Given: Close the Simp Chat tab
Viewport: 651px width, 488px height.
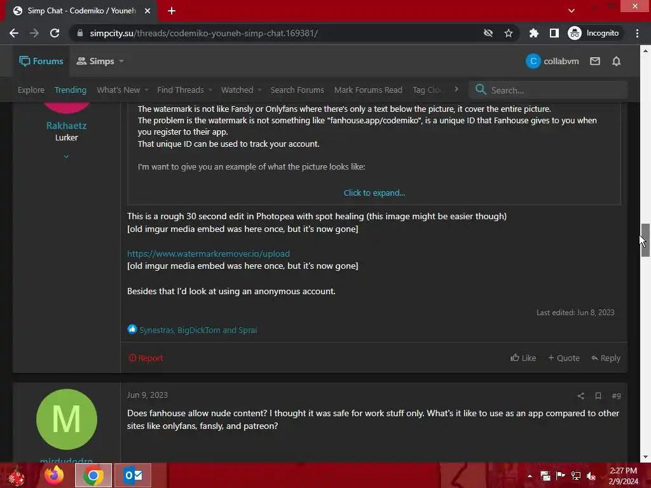Looking at the screenshot, I should pos(147,11).
